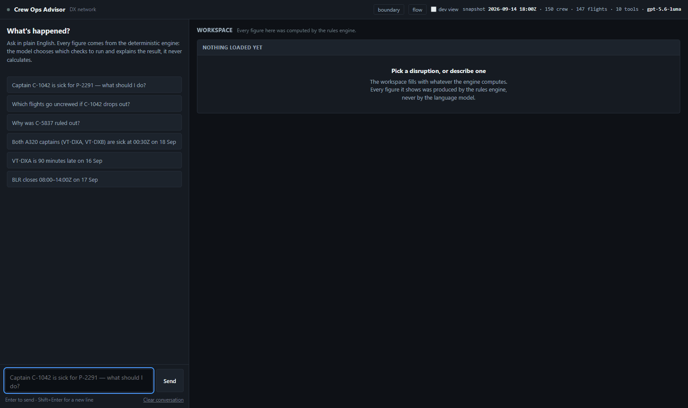This screenshot has width=688, height=408.
Task: Click the '147 flights' header stat
Action: pos(592,9)
